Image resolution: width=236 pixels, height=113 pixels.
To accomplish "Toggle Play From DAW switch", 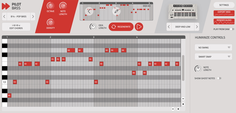I will coord(232,29).
